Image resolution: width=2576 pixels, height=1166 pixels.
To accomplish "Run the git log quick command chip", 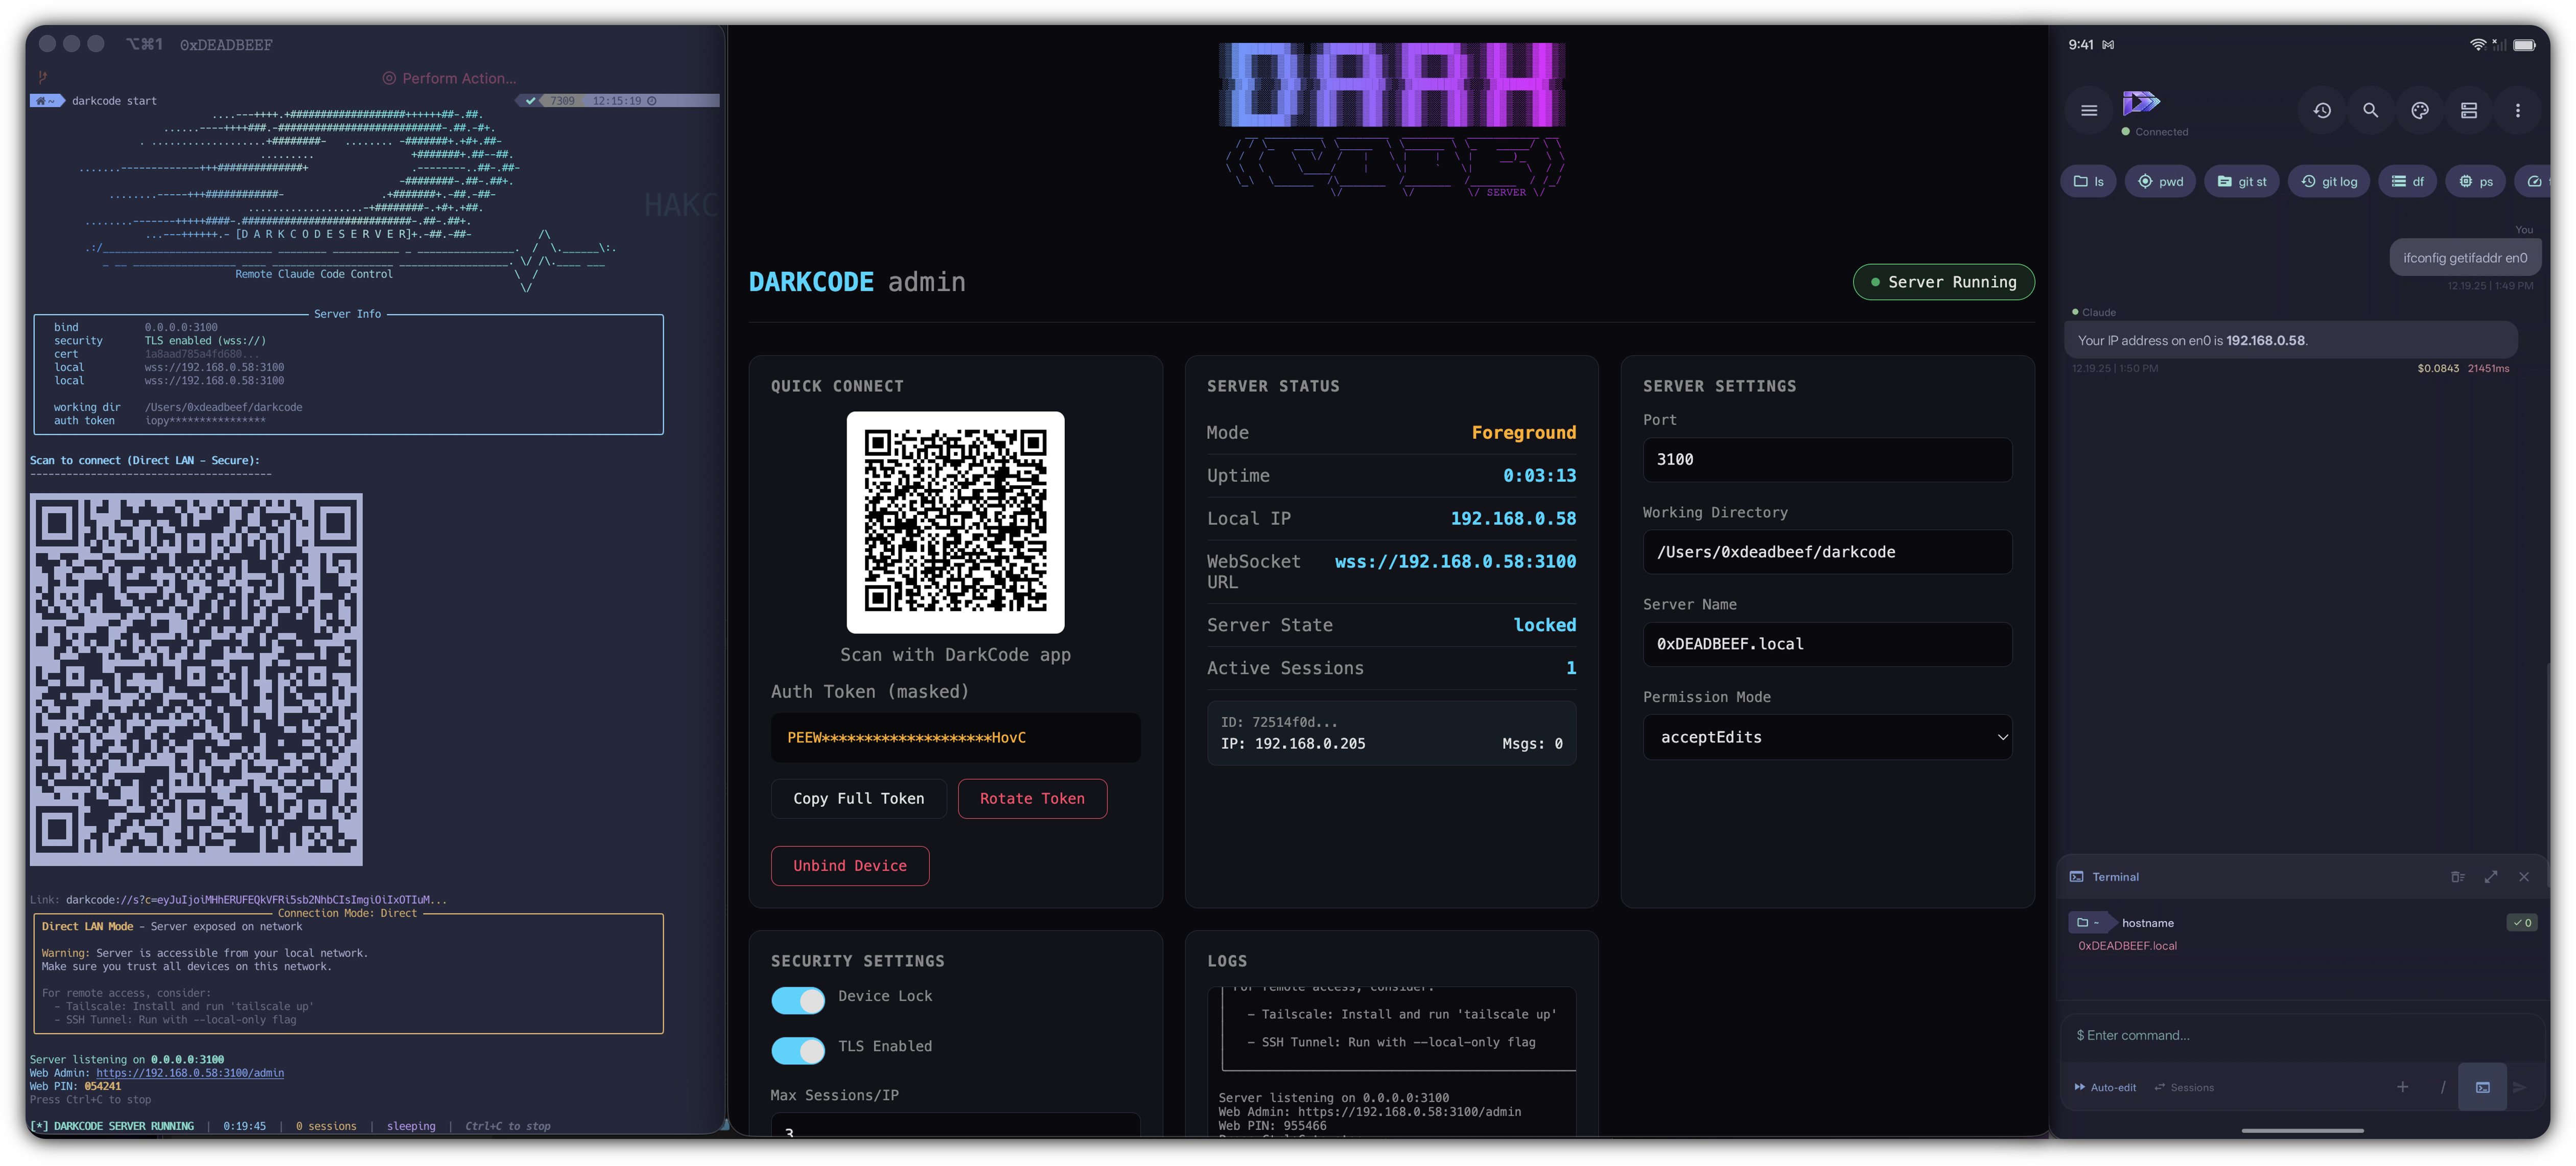I will tap(2328, 181).
